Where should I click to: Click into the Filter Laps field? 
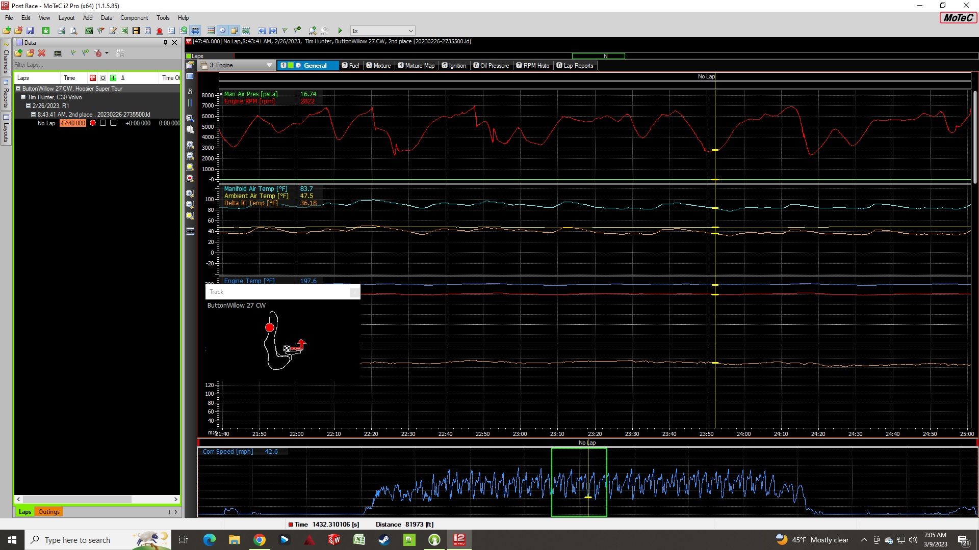[92, 65]
